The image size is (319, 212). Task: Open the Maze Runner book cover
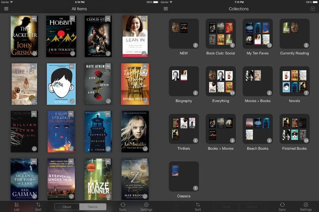98,179
